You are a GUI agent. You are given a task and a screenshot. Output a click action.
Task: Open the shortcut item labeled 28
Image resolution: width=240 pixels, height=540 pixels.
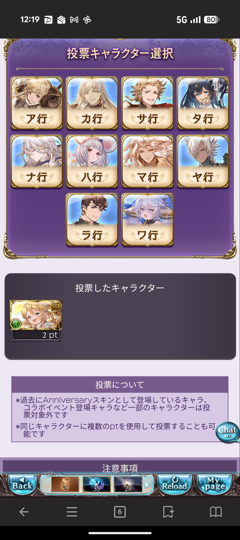coord(128,484)
